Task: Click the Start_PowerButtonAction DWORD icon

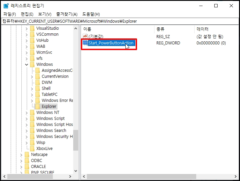Action: [85, 43]
